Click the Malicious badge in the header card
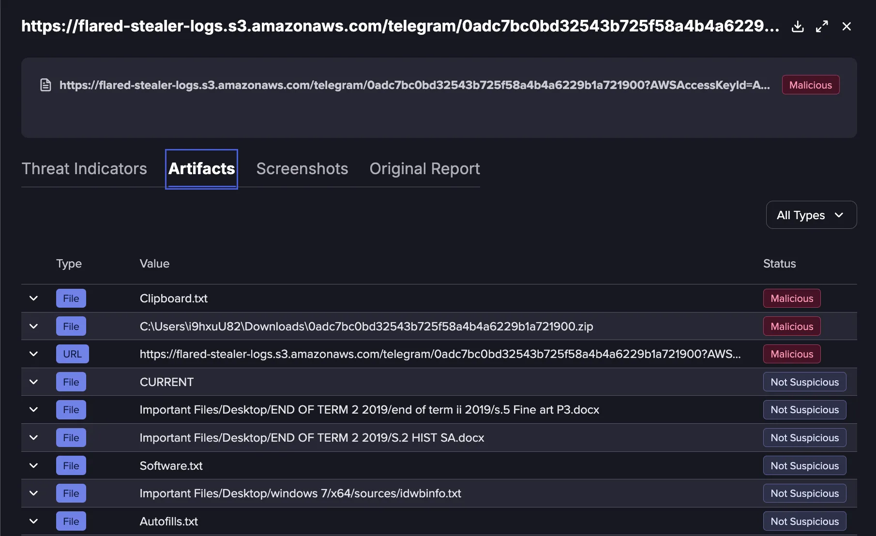This screenshot has width=876, height=536. tap(811, 85)
